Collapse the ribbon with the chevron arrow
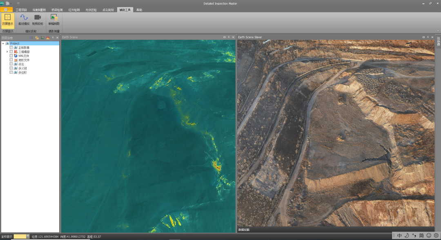 click(438, 31)
